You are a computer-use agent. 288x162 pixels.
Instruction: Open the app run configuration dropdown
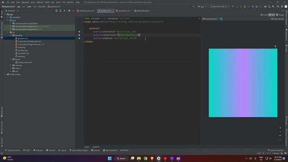pos(202,6)
